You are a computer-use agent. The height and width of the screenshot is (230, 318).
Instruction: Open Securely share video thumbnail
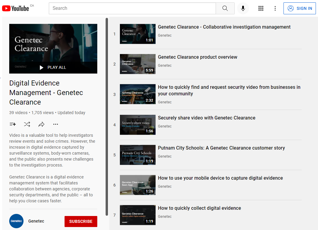[138, 125]
